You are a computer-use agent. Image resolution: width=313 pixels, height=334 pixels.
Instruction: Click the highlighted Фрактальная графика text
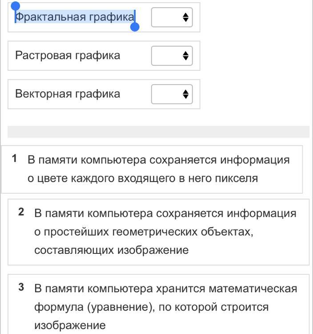(x=75, y=17)
